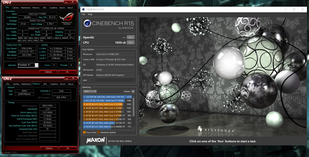Select the i7-6700K ranking entry scoring 1001
This screenshot has height=157, width=309.
pos(107,112)
